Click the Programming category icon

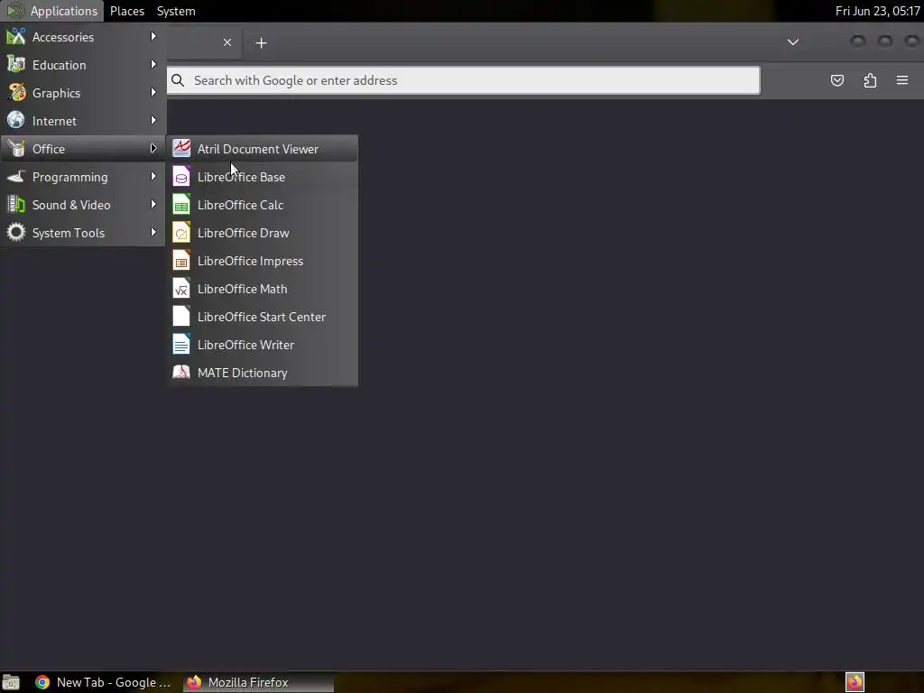(16, 176)
